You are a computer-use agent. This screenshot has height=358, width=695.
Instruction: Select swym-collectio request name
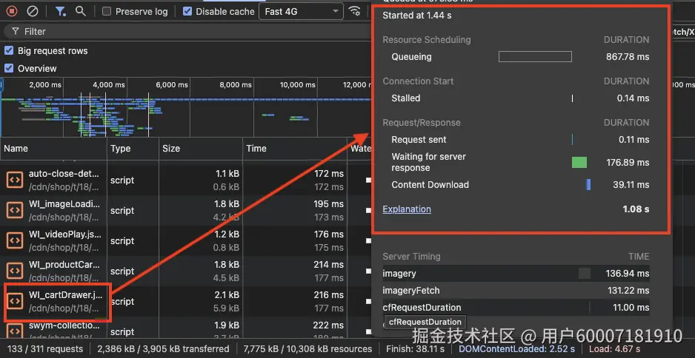[x=64, y=325]
